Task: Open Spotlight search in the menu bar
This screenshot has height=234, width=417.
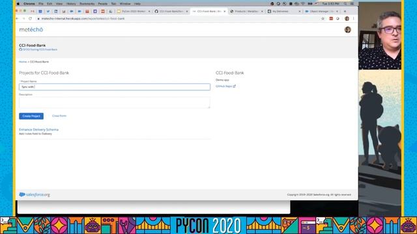Action: tap(345, 4)
